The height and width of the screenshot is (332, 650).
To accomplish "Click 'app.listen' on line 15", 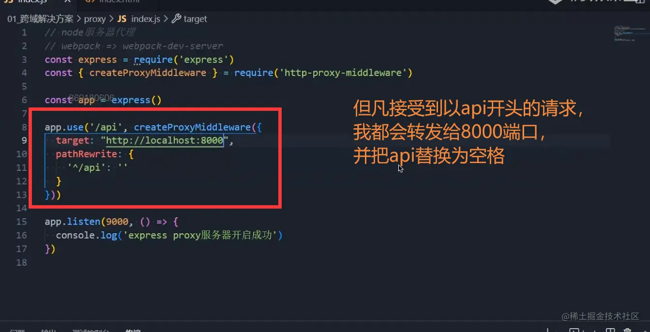I will 73,222.
